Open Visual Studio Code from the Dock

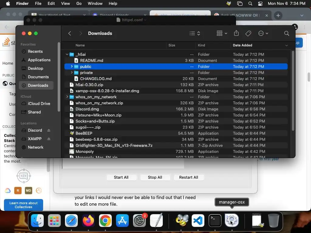click(x=198, y=221)
